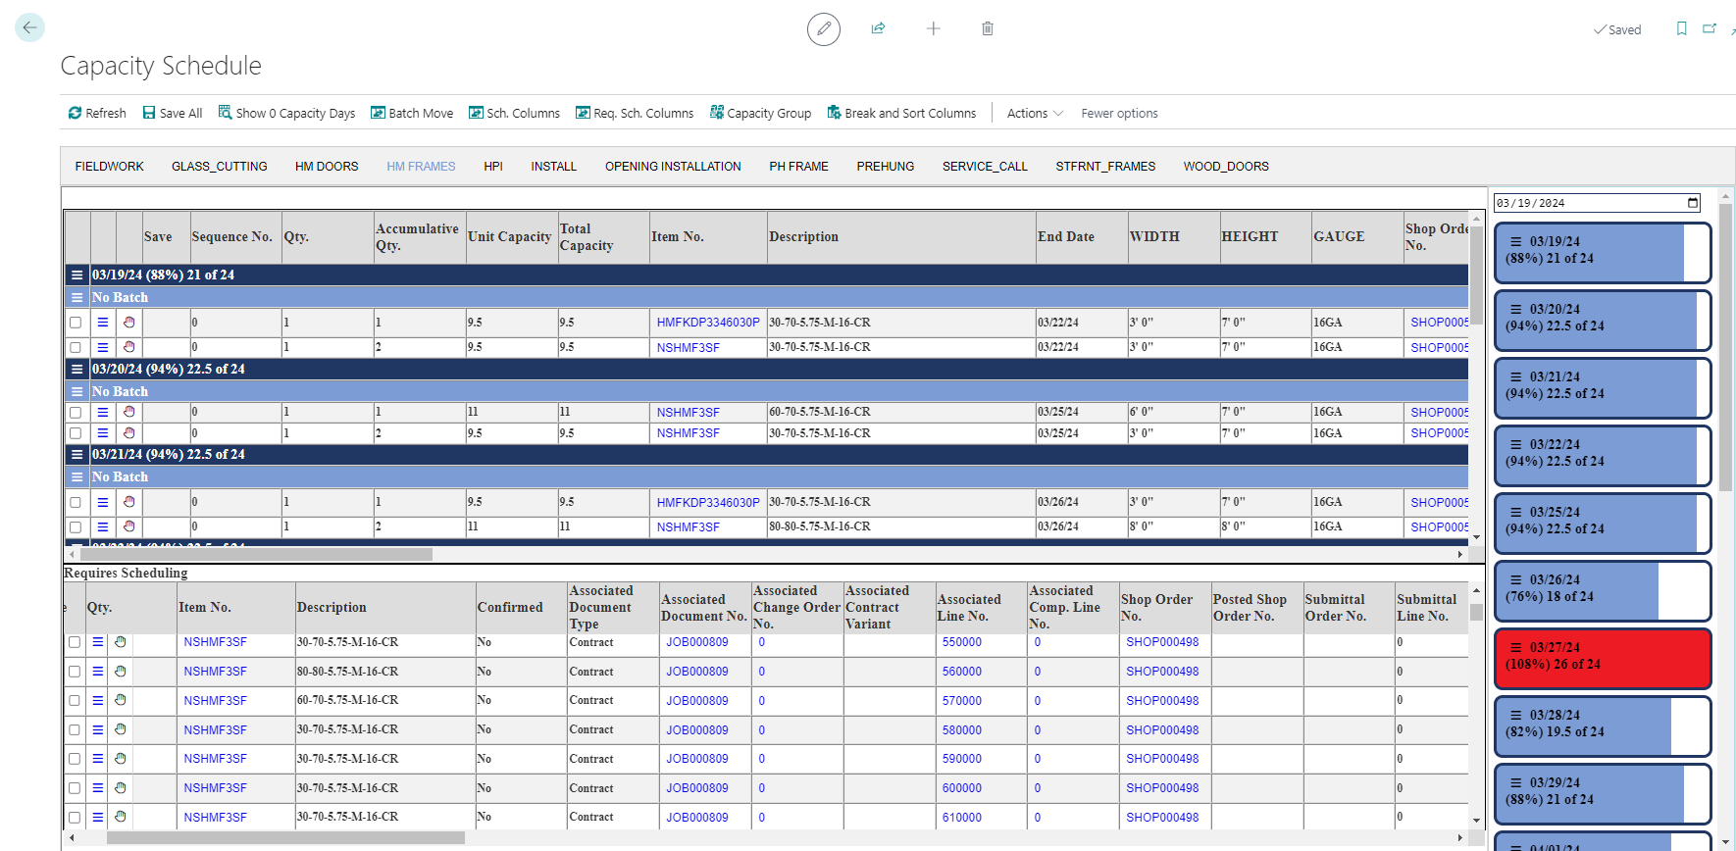Switch to the HM DOORS tab

(x=327, y=167)
